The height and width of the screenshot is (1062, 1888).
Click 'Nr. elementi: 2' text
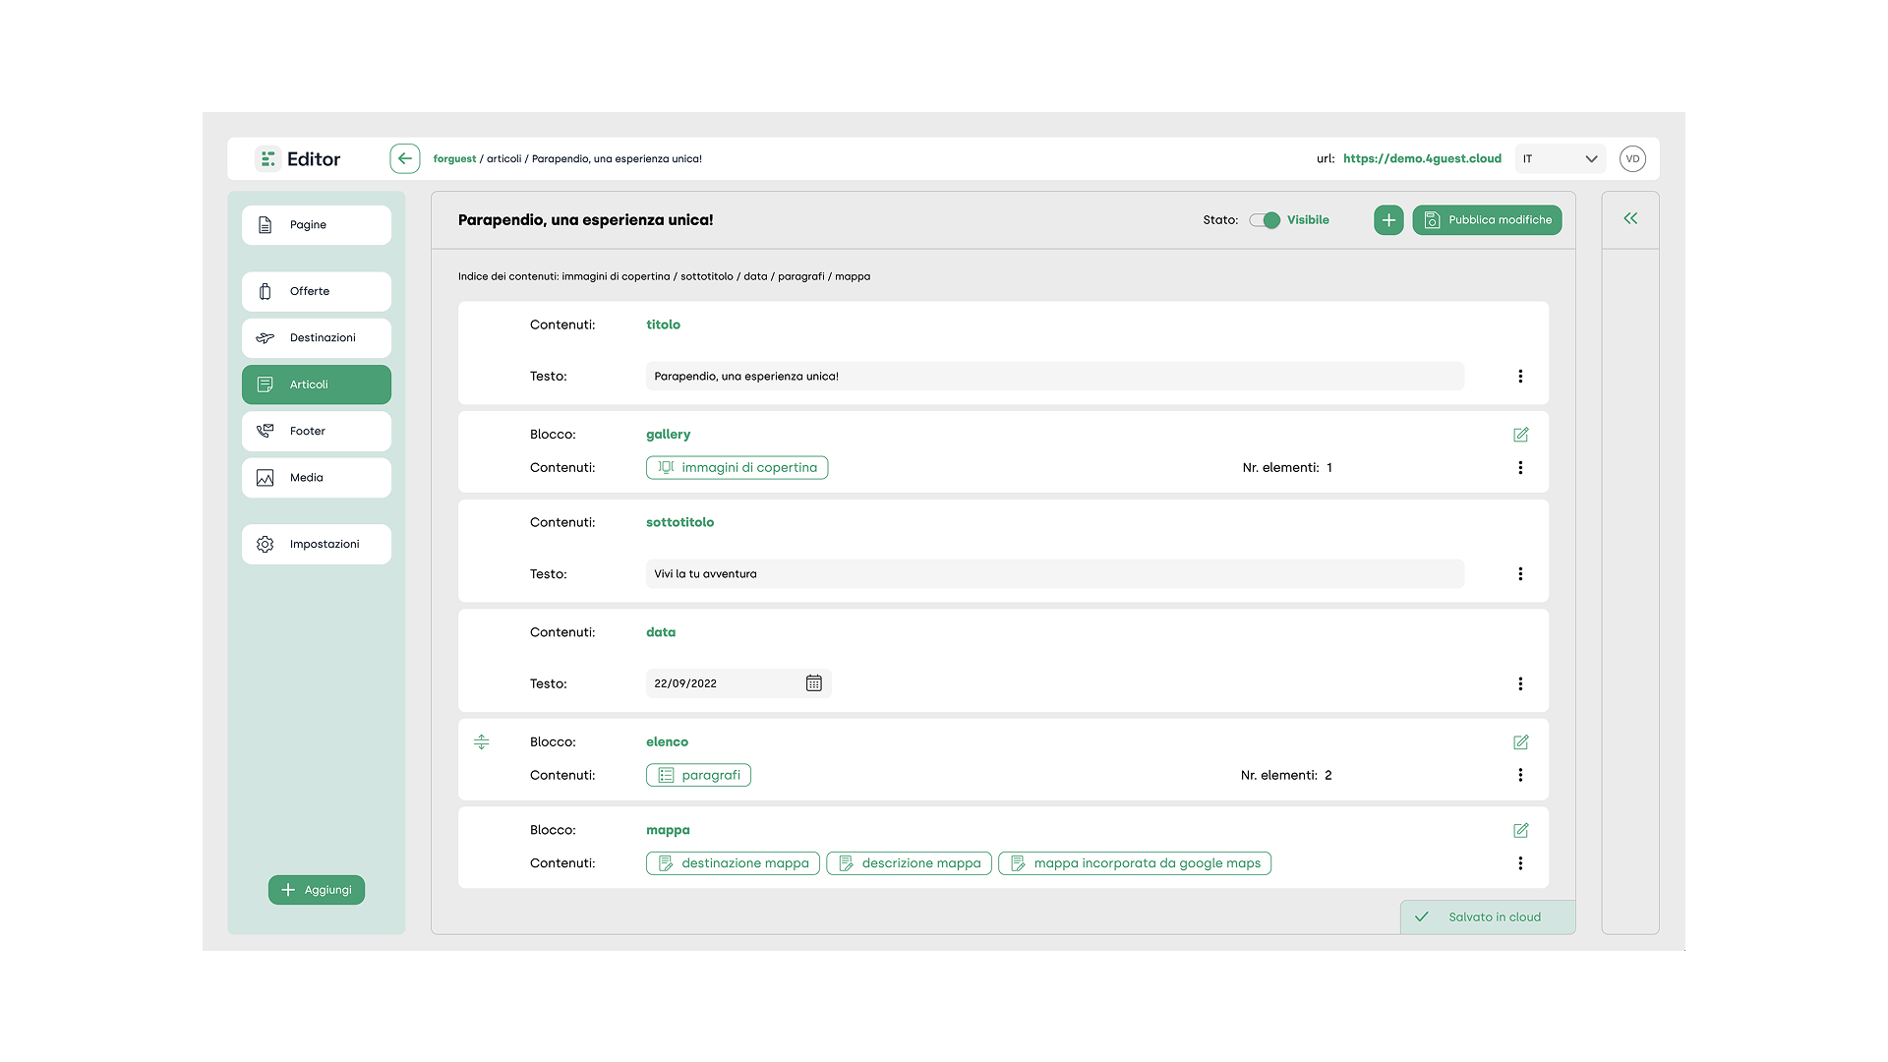1286,776
